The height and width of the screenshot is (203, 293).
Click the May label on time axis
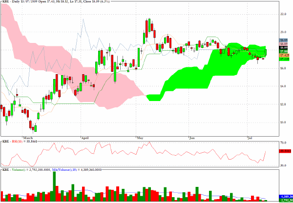pyautogui.click(x=140, y=138)
